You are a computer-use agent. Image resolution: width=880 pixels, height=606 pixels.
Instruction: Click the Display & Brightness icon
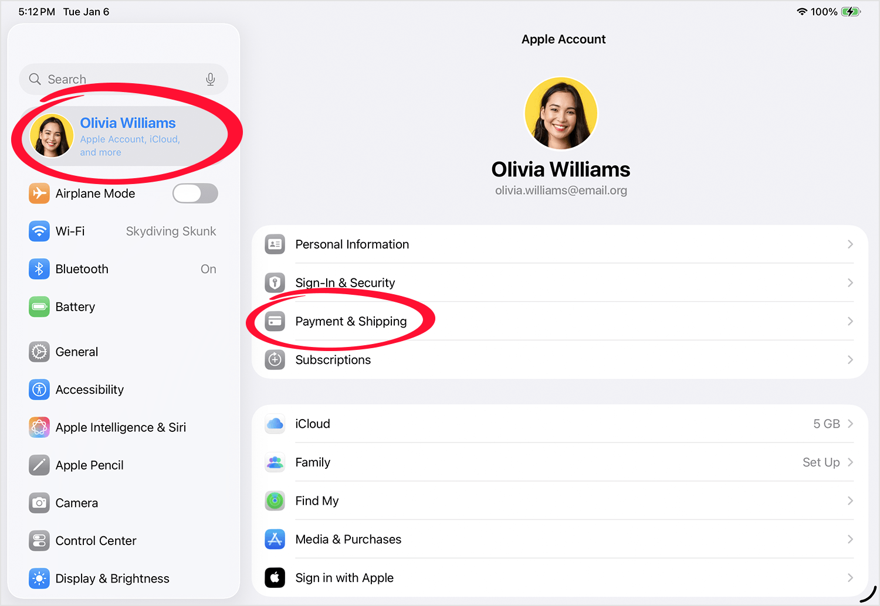[39, 578]
